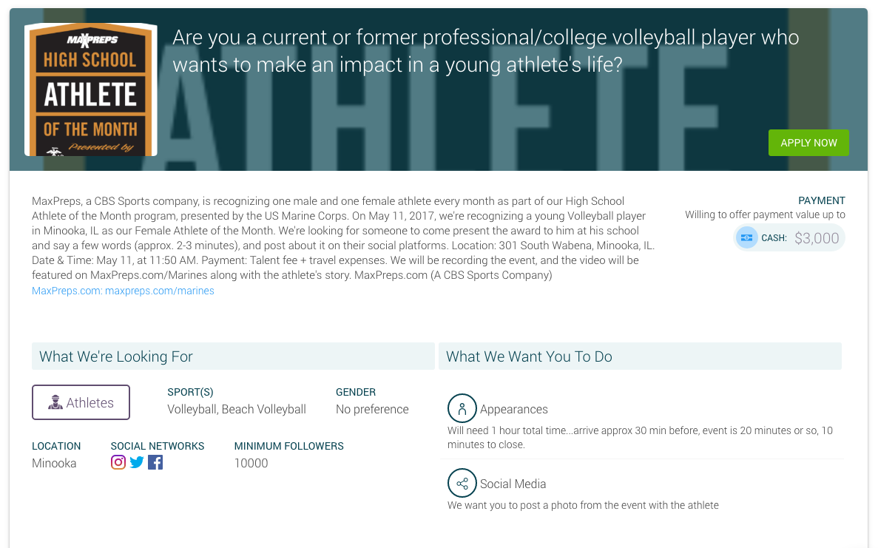Click the What We Want You To Do header
This screenshot has width=878, height=548.
click(x=529, y=356)
